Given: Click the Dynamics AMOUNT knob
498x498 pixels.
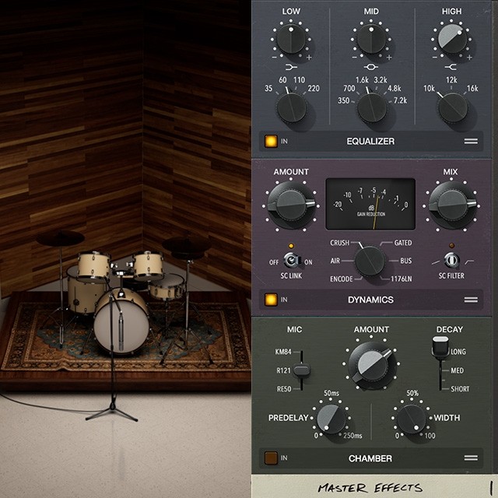Looking at the screenshot, I should (291, 205).
